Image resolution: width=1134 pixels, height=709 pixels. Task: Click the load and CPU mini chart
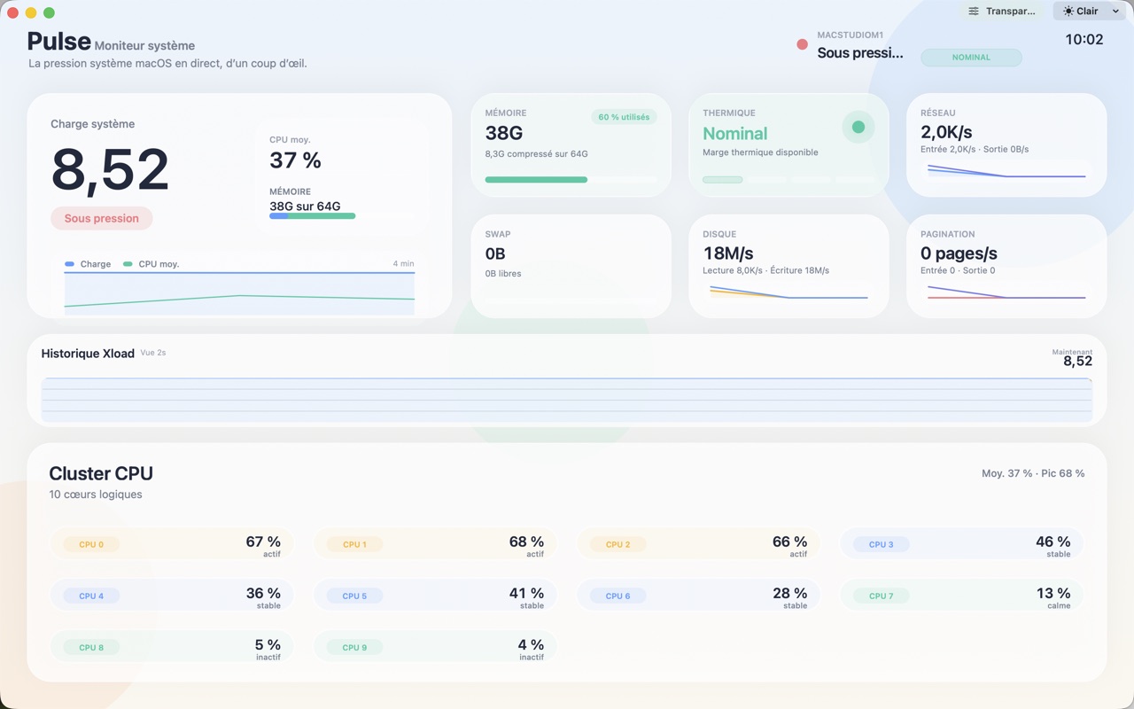point(239,292)
